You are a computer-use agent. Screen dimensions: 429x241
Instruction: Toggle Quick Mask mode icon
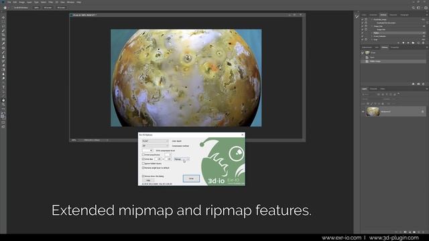tap(3, 122)
